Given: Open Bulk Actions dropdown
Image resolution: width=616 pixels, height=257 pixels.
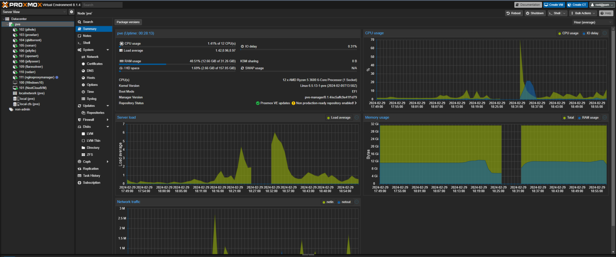Looking at the screenshot, I should point(583,13).
